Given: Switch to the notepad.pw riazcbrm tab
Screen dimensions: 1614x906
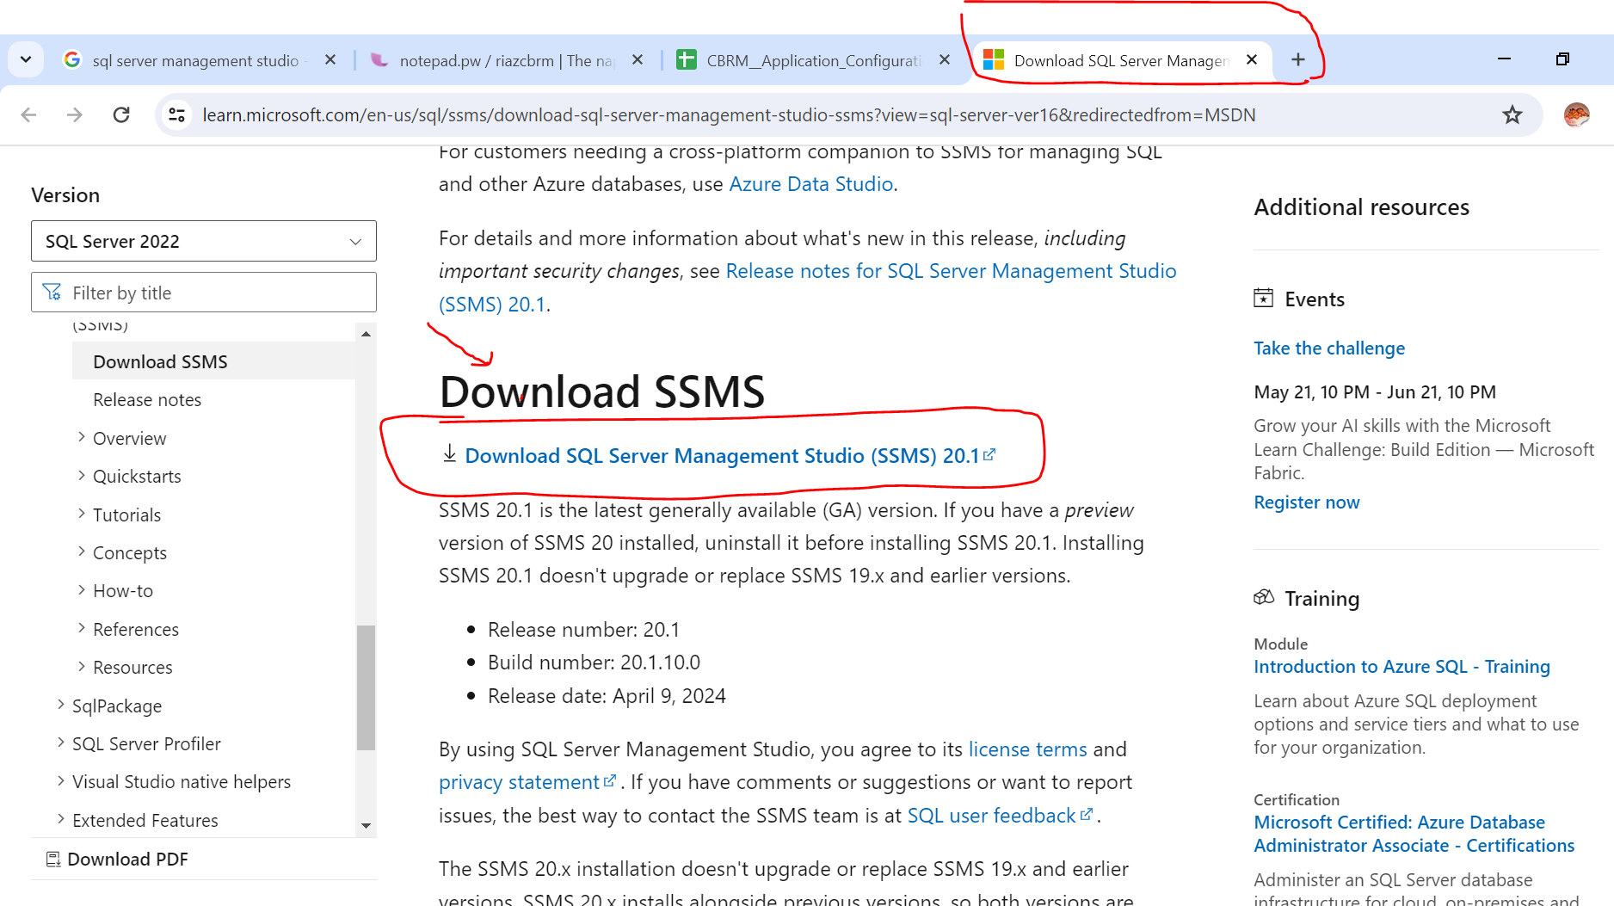Looking at the screenshot, I should 506,60.
